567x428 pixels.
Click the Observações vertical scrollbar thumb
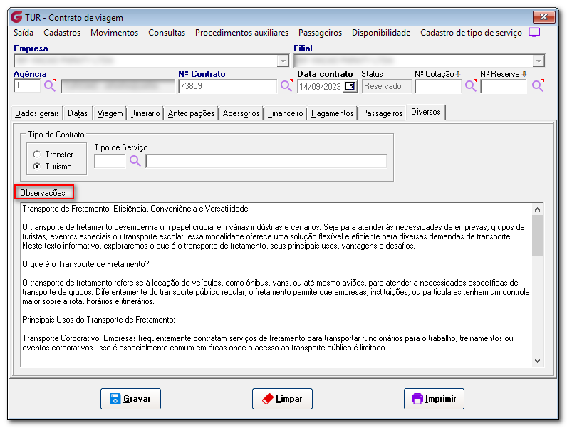pos(537,235)
